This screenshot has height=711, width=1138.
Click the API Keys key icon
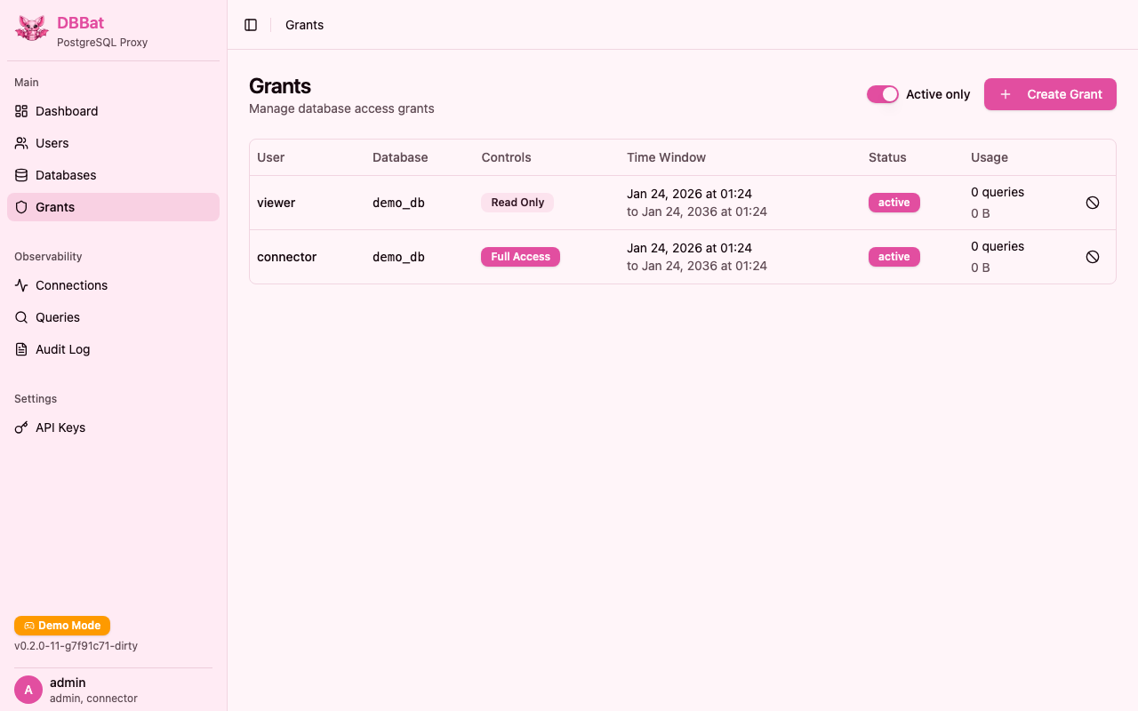[20, 427]
